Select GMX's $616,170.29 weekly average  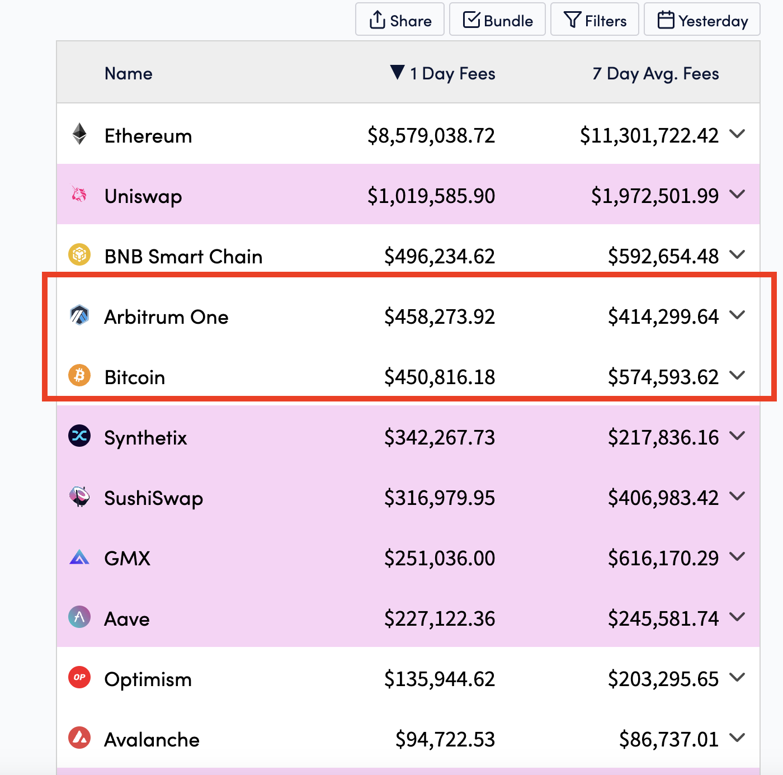coord(663,559)
